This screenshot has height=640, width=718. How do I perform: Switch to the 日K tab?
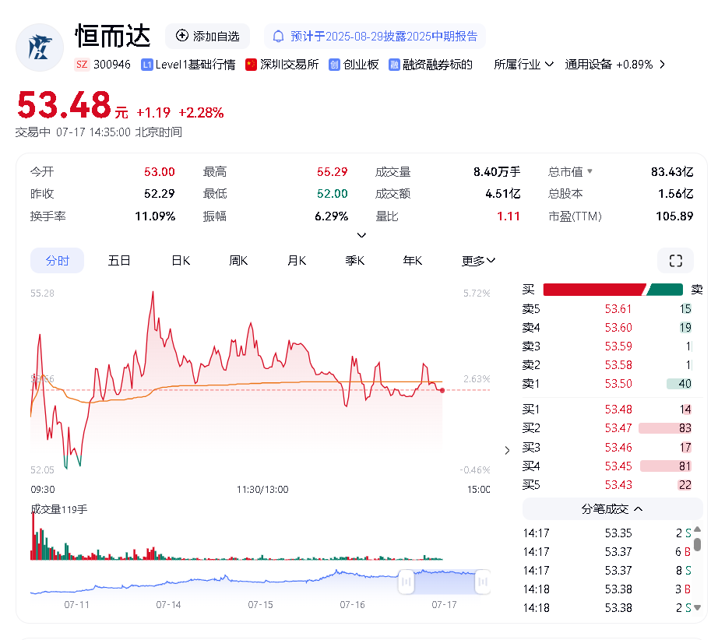(x=181, y=261)
